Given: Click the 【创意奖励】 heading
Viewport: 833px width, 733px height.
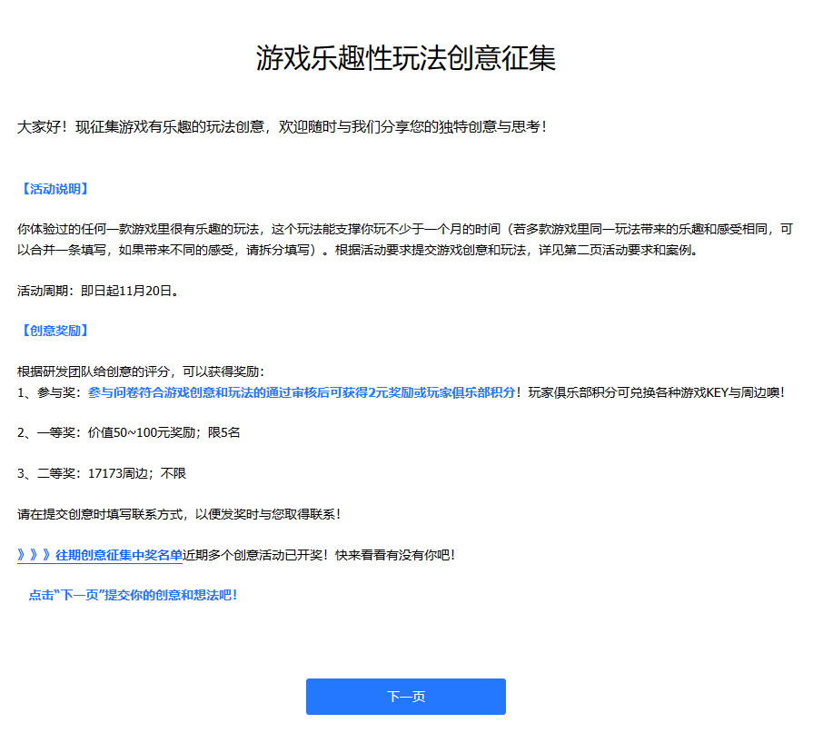Looking at the screenshot, I should pyautogui.click(x=55, y=331).
